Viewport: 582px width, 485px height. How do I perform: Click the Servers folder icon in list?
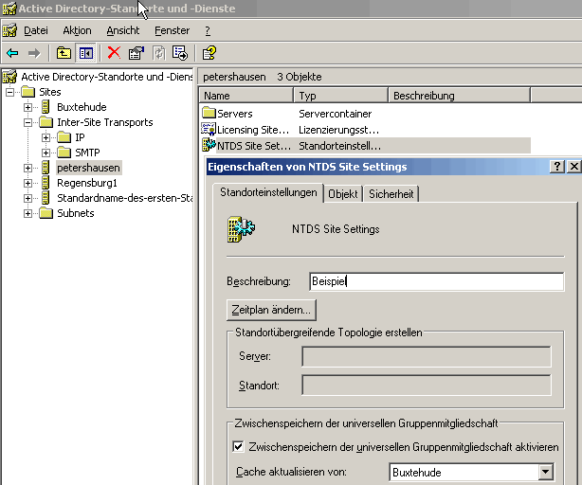point(209,113)
